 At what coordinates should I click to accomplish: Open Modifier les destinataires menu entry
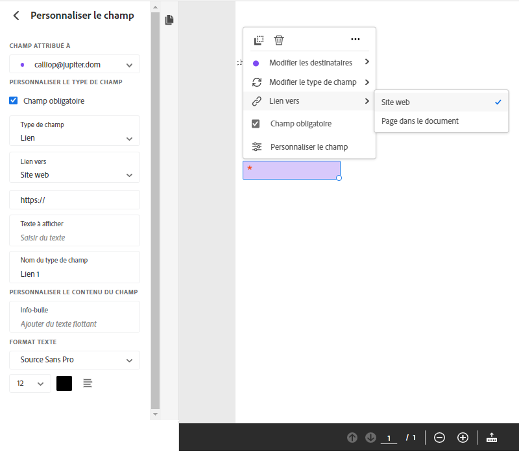click(310, 63)
